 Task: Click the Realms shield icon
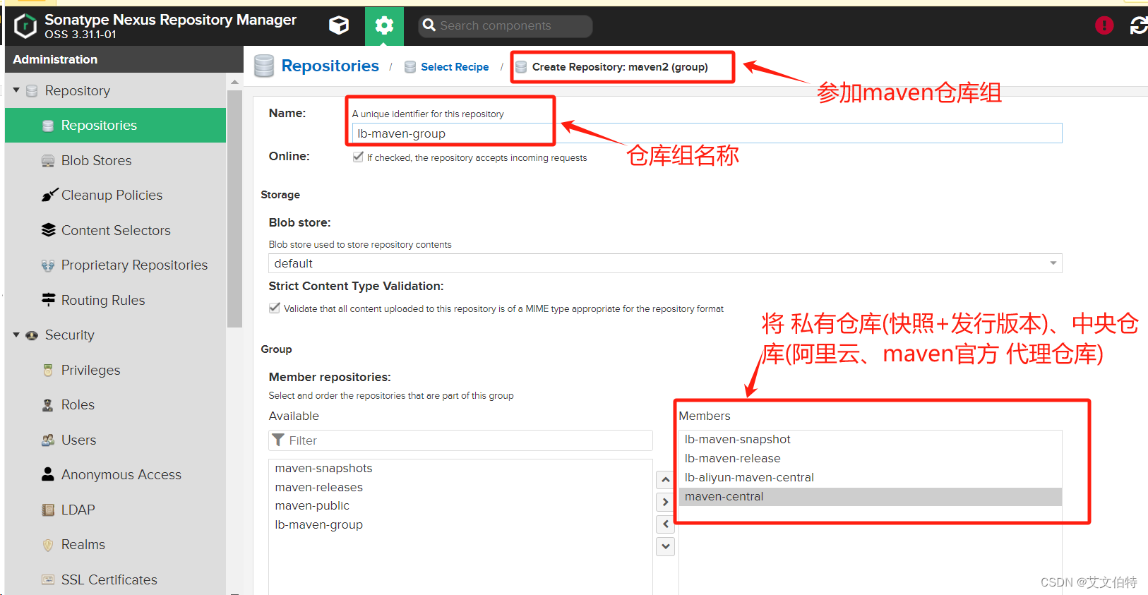tap(48, 545)
